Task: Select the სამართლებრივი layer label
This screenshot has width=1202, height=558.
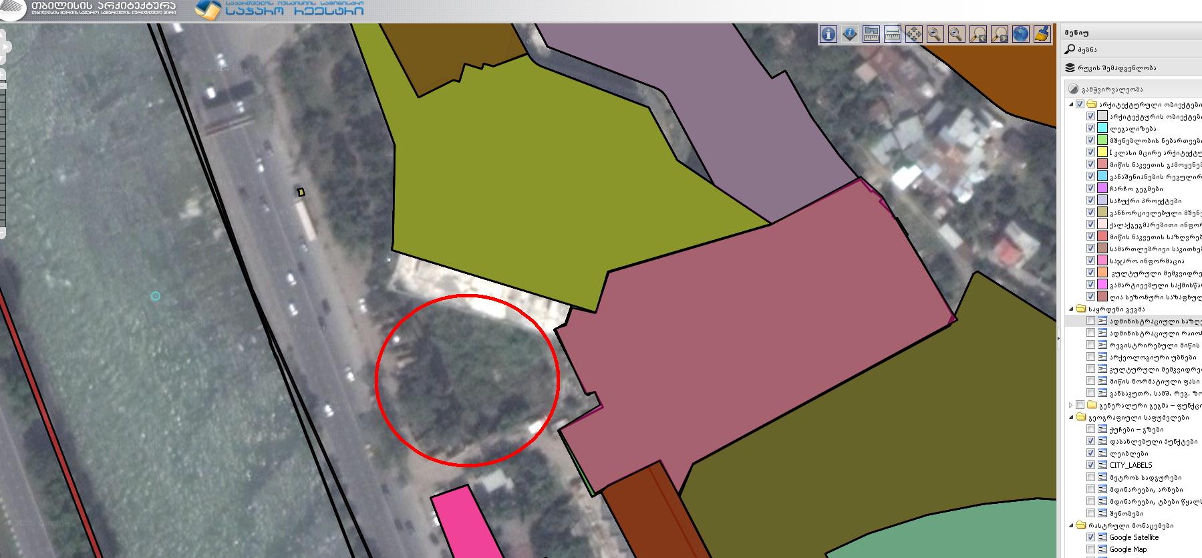Action: [x=1155, y=249]
